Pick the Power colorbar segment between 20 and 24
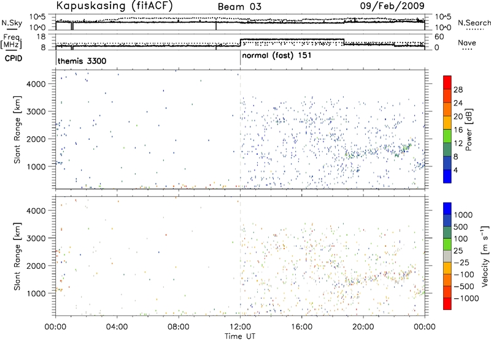 447,109
